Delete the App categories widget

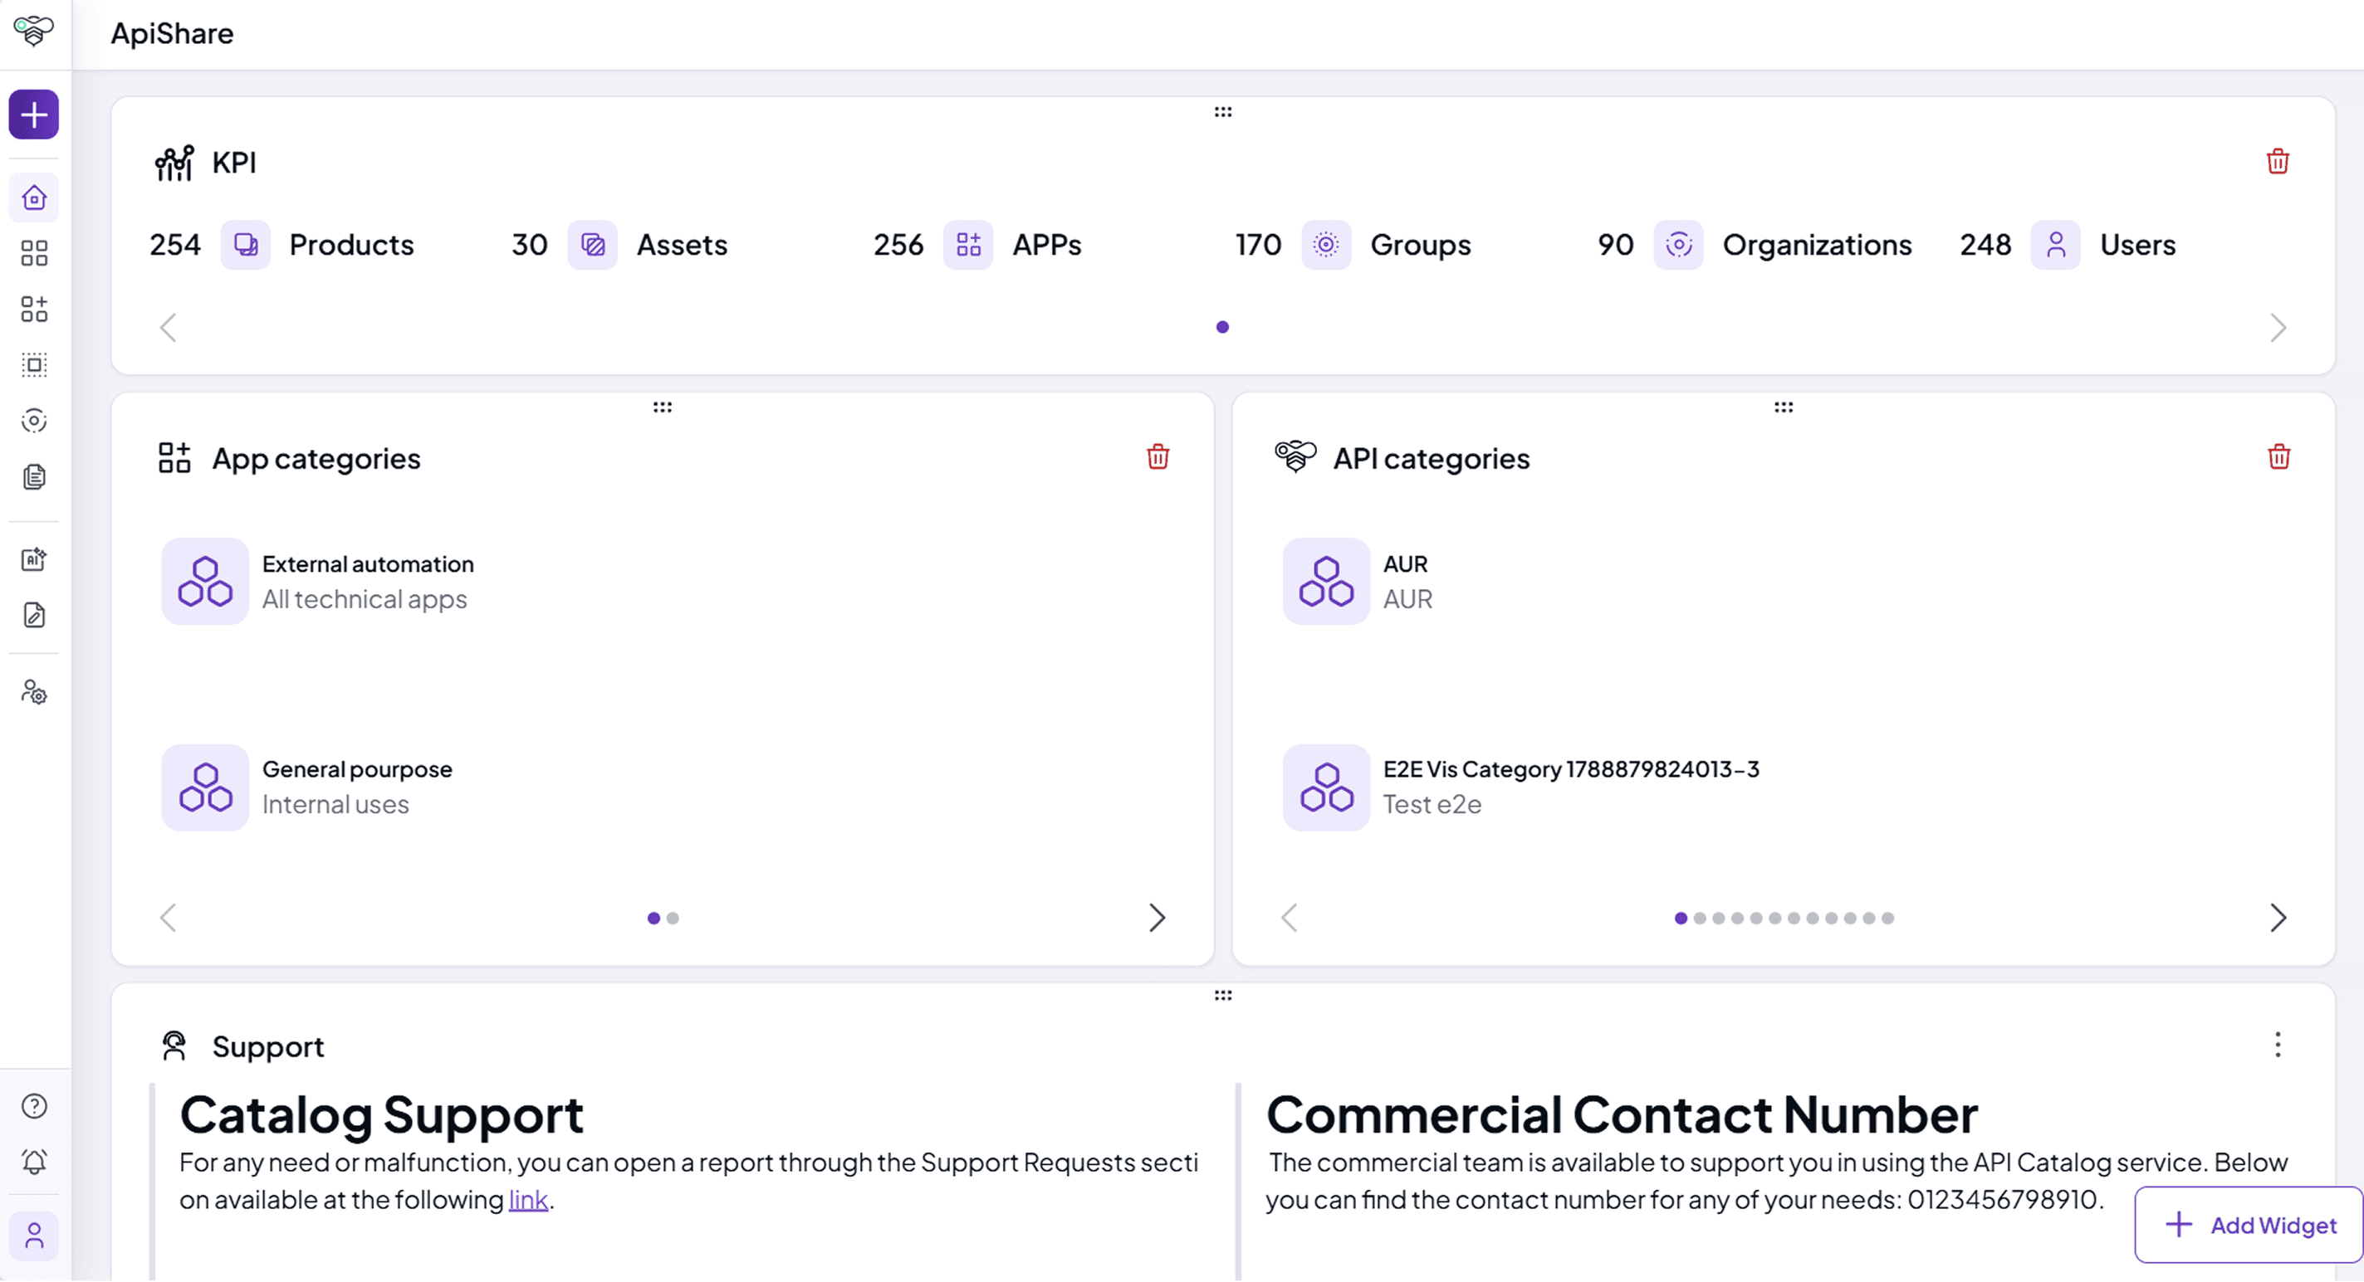1158,456
